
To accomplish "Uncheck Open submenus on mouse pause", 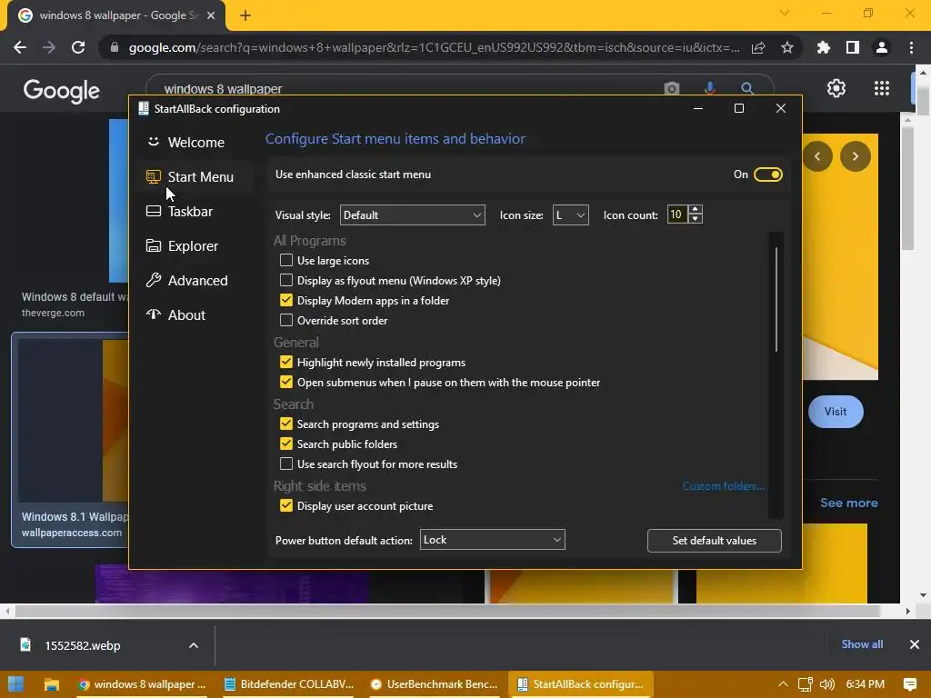I will (286, 382).
